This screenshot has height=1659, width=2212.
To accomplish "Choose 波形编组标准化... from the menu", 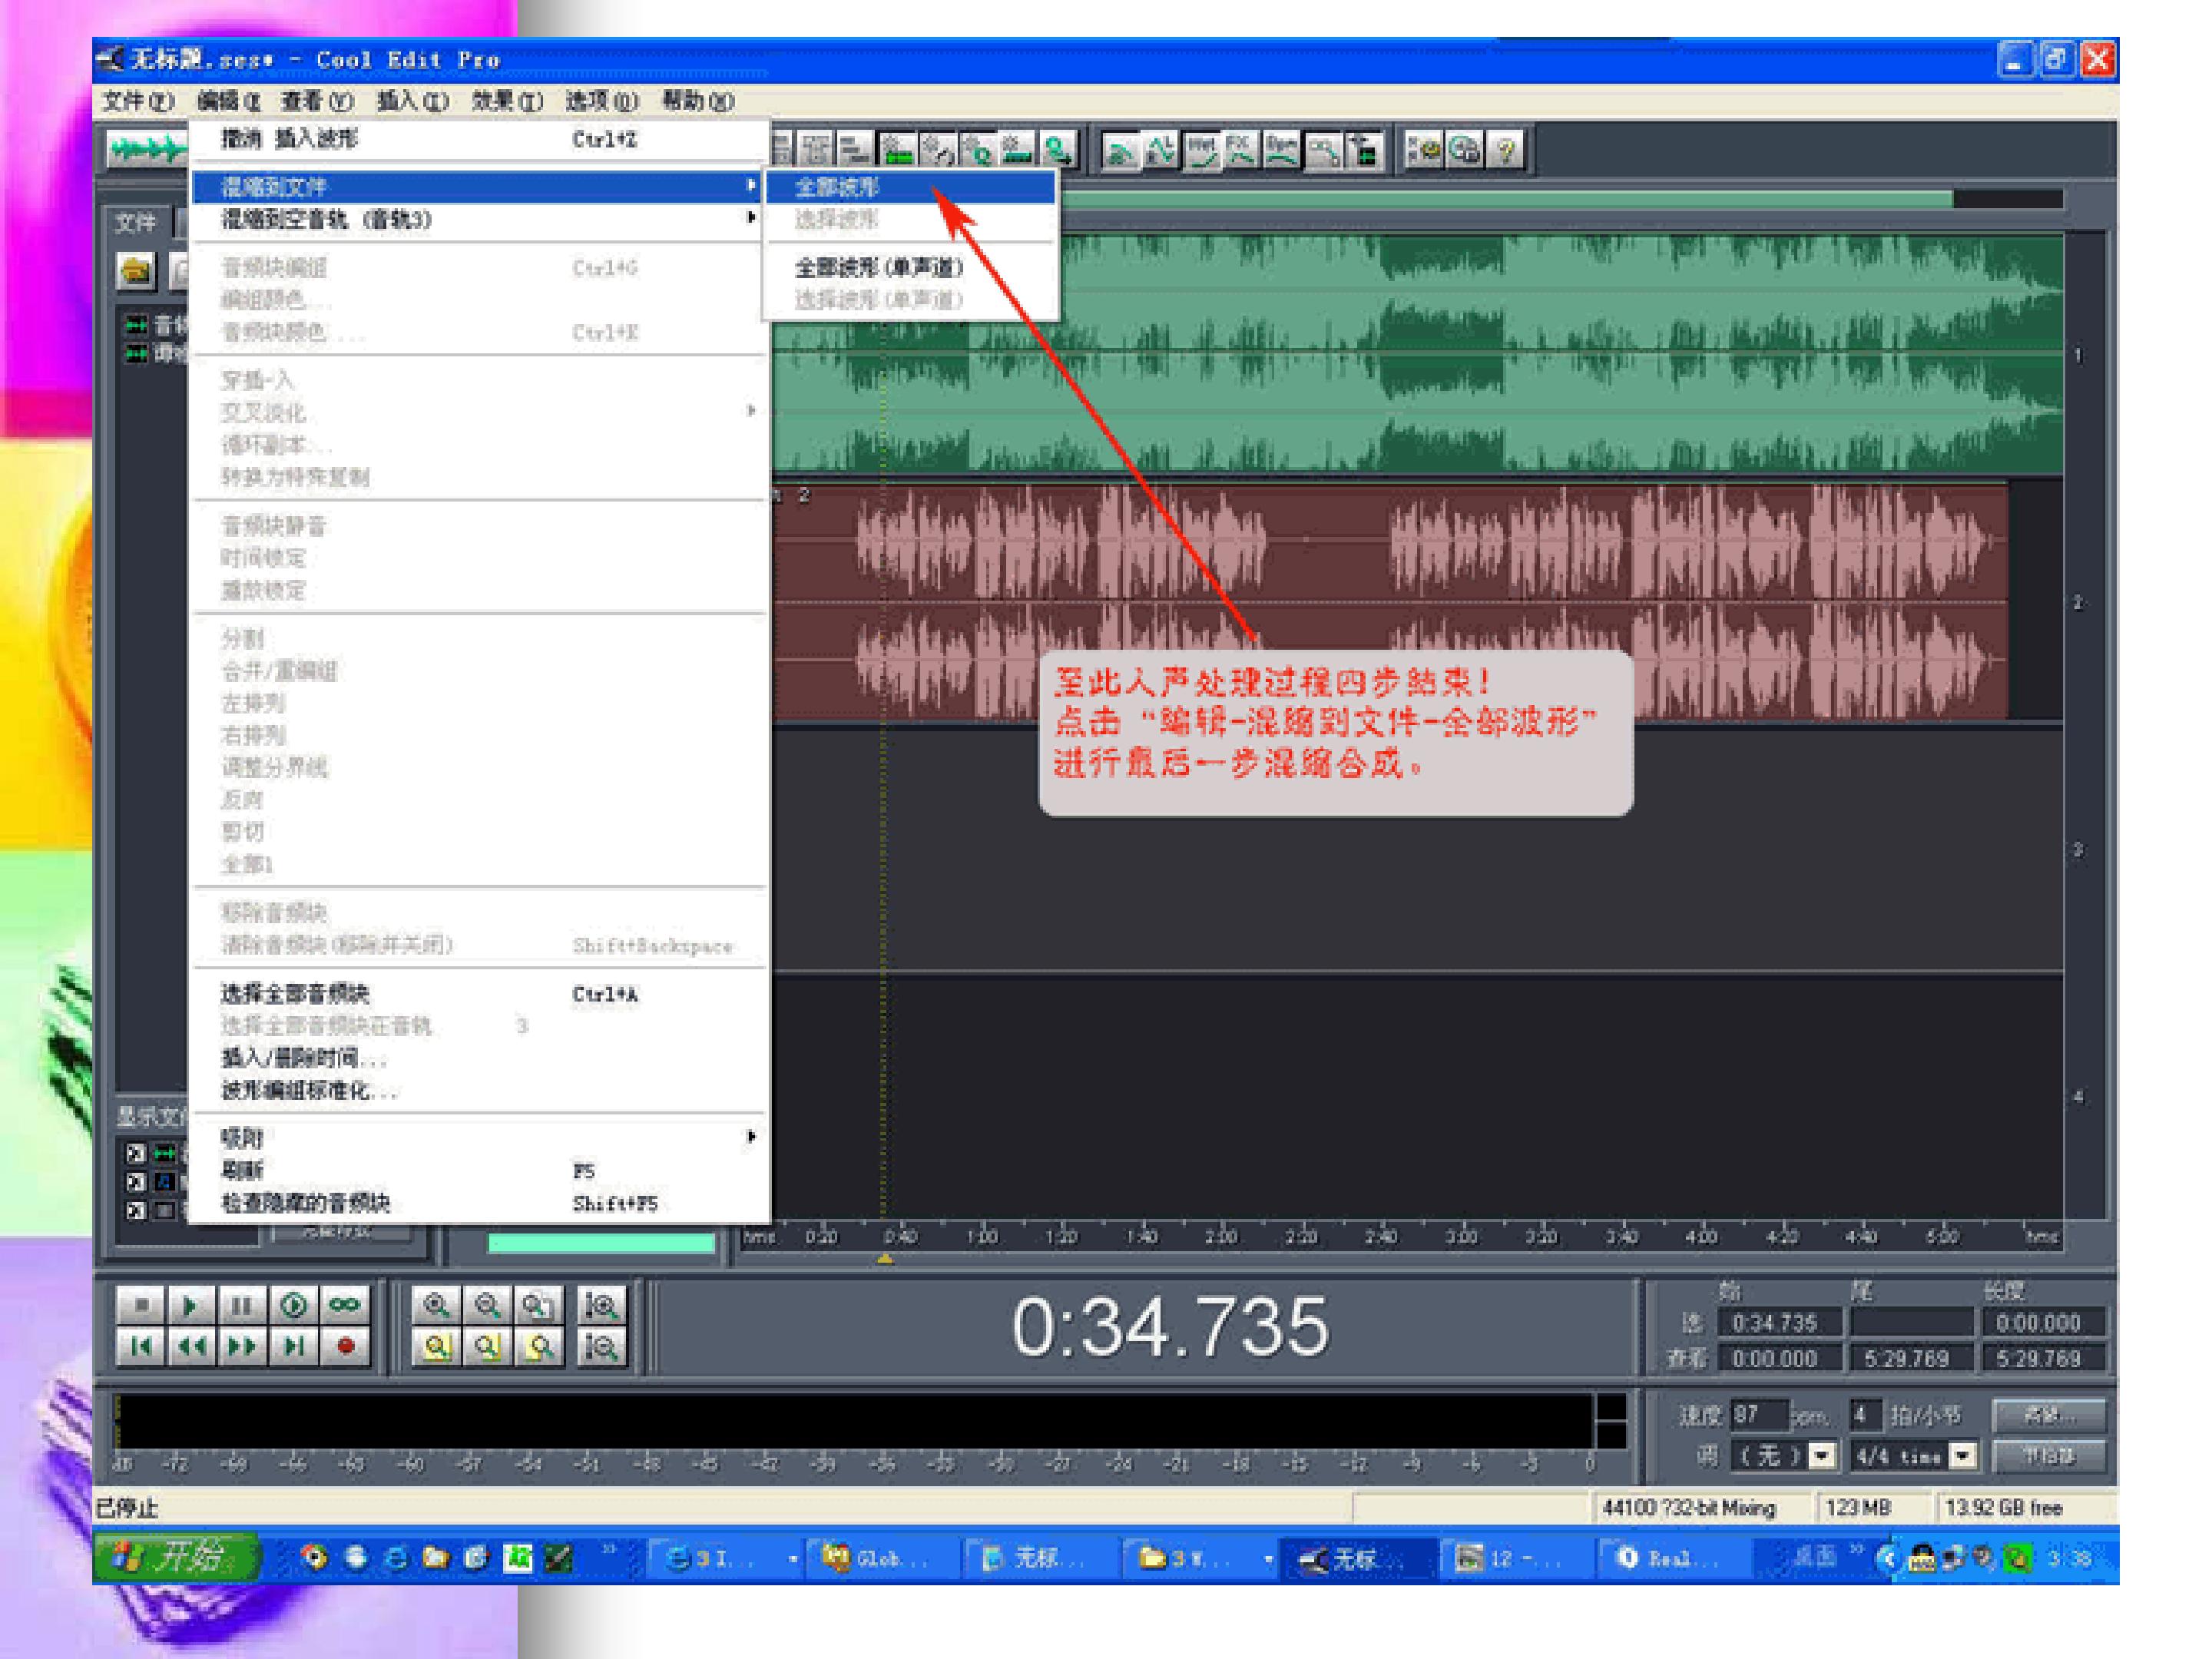I will pyautogui.click(x=480, y=1090).
